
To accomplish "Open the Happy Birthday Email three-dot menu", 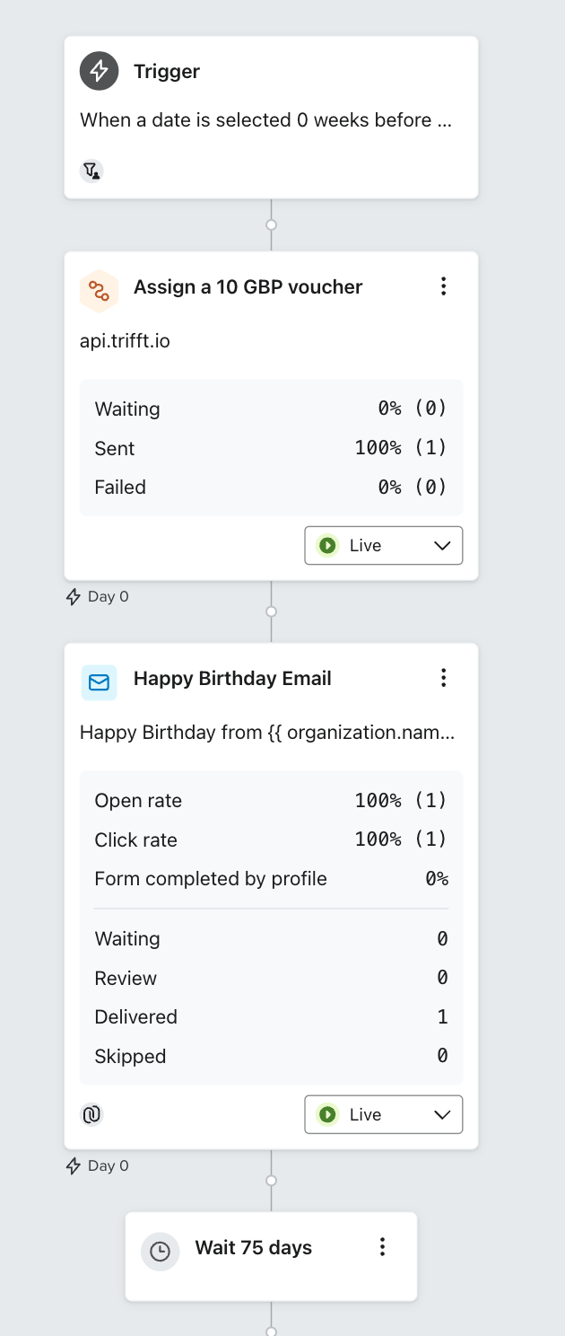I will (x=443, y=678).
